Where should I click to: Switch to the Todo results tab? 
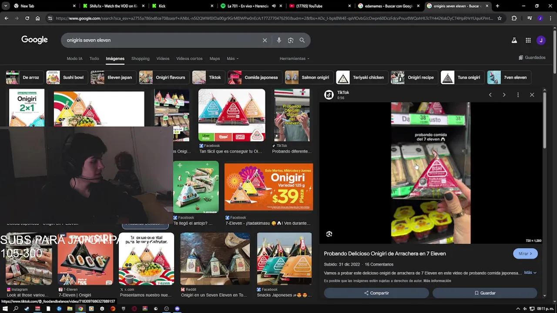point(94,59)
